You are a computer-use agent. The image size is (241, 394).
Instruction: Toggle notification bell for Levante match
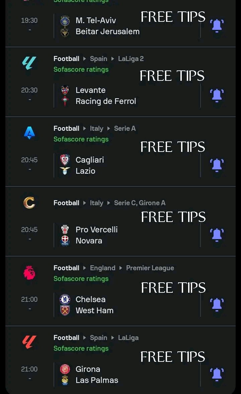217,96
